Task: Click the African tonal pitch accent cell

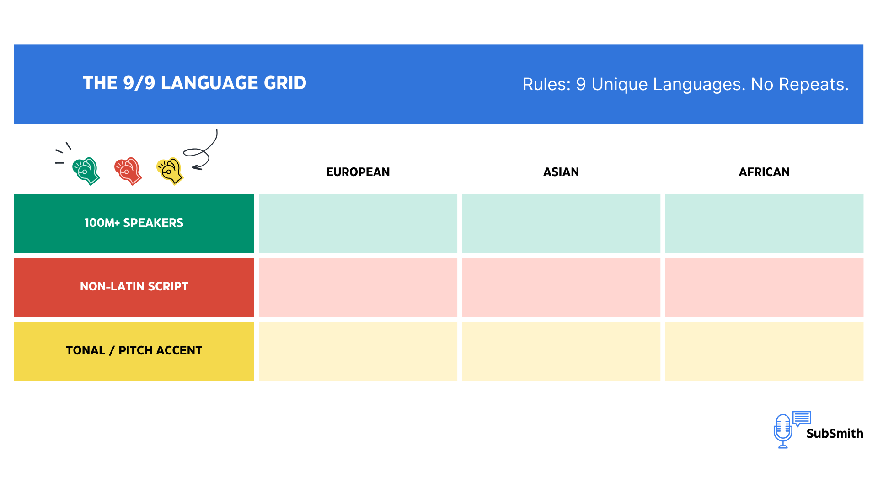Action: coord(764,351)
